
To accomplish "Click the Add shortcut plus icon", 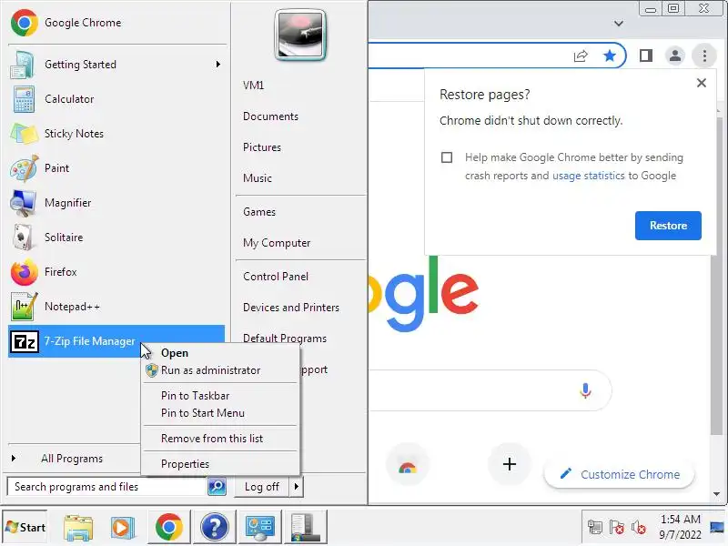I will [x=510, y=464].
